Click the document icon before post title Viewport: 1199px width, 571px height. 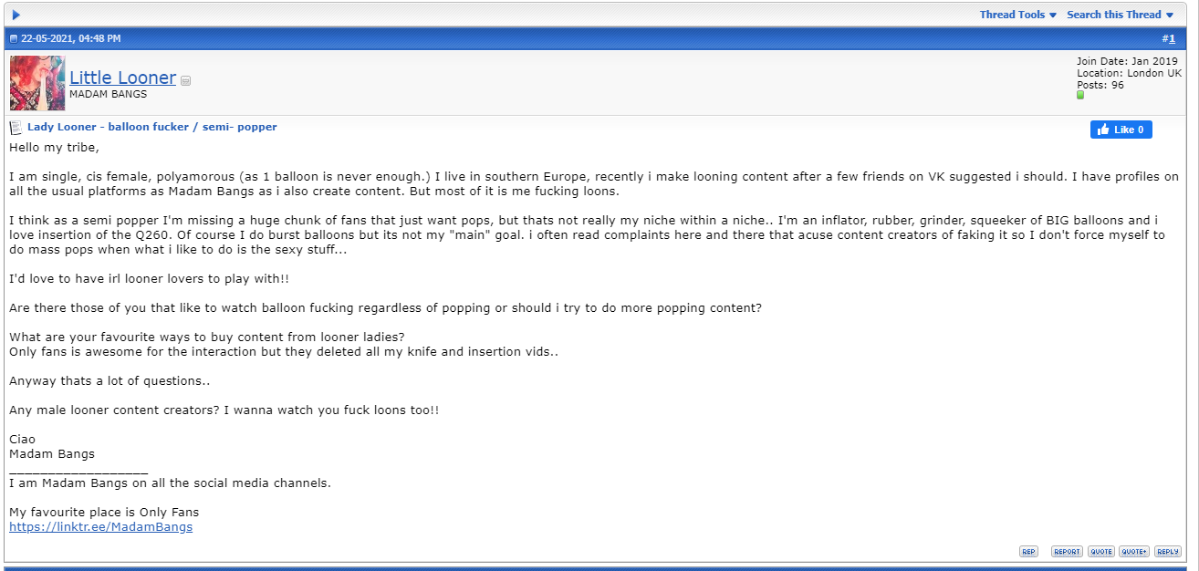pyautogui.click(x=16, y=128)
